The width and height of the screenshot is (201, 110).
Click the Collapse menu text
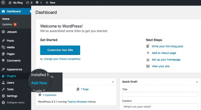pyautogui.click(x=16, y=102)
